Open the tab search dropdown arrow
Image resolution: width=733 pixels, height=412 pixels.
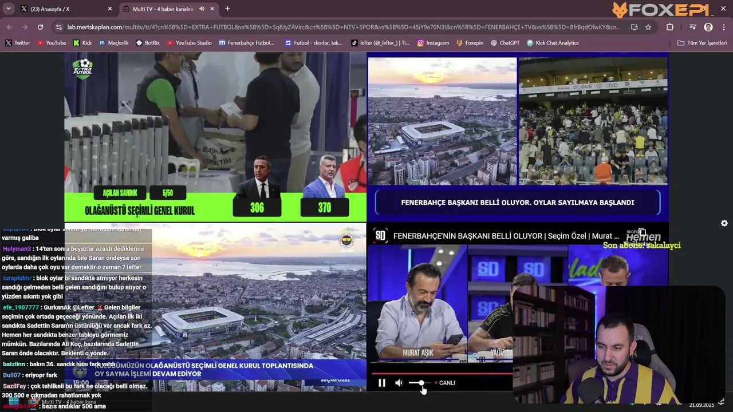8,9
